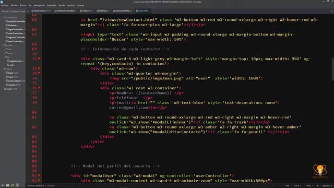Click the green square icon in bottom-left

(13, 185)
